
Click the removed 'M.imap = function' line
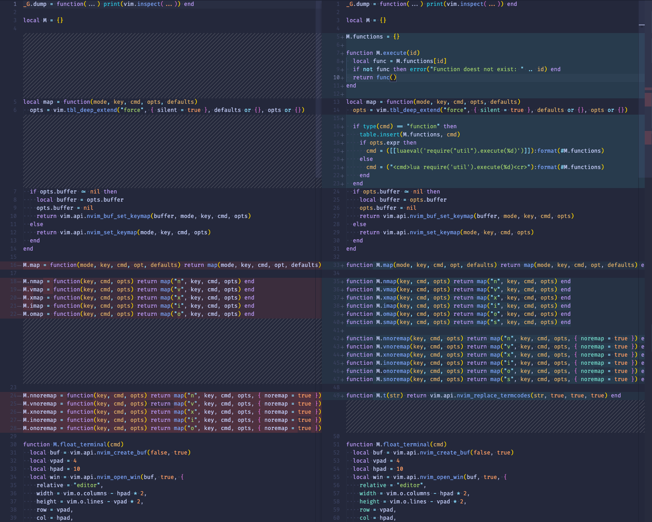click(x=138, y=306)
